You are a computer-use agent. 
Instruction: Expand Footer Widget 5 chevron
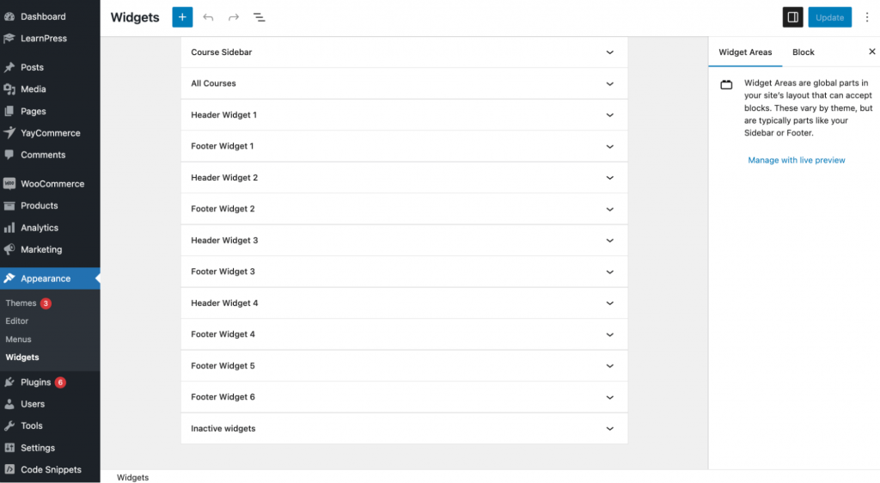[x=609, y=366]
